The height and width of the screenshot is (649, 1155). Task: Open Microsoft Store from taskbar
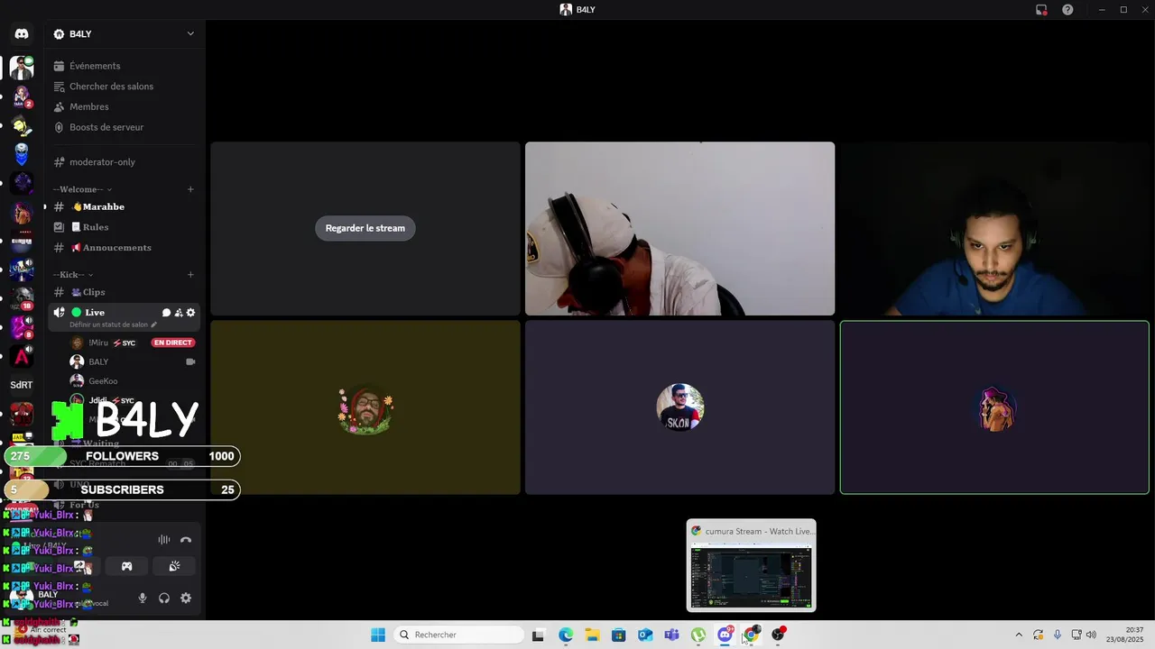pyautogui.click(x=618, y=635)
